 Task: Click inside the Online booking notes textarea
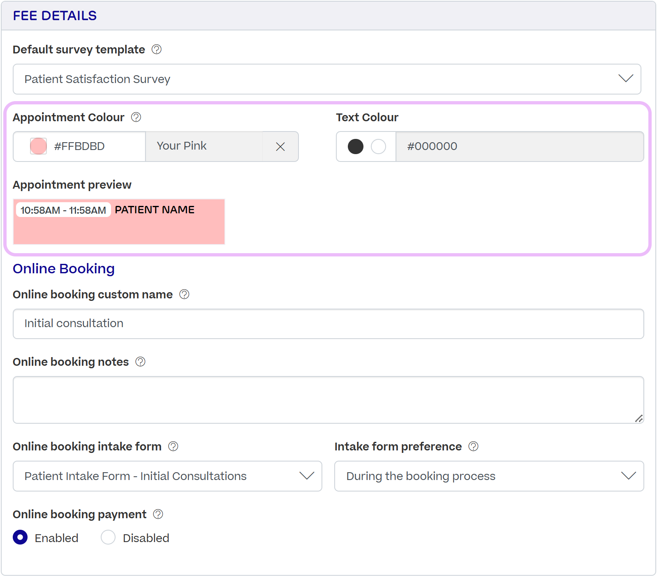(328, 400)
